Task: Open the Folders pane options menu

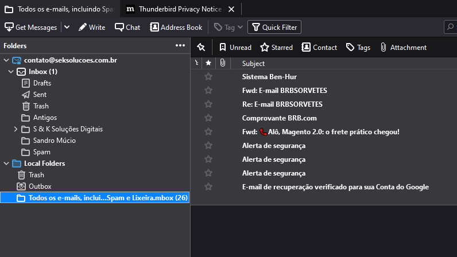Action: click(180, 46)
